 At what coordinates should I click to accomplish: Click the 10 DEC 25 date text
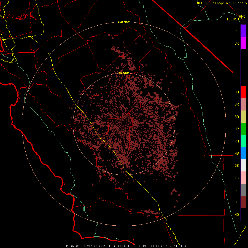(x=160, y=246)
